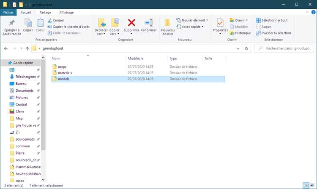The width and height of the screenshot is (317, 189).
Task: Switch to large icons view in the status bar
Action: [x=312, y=185]
